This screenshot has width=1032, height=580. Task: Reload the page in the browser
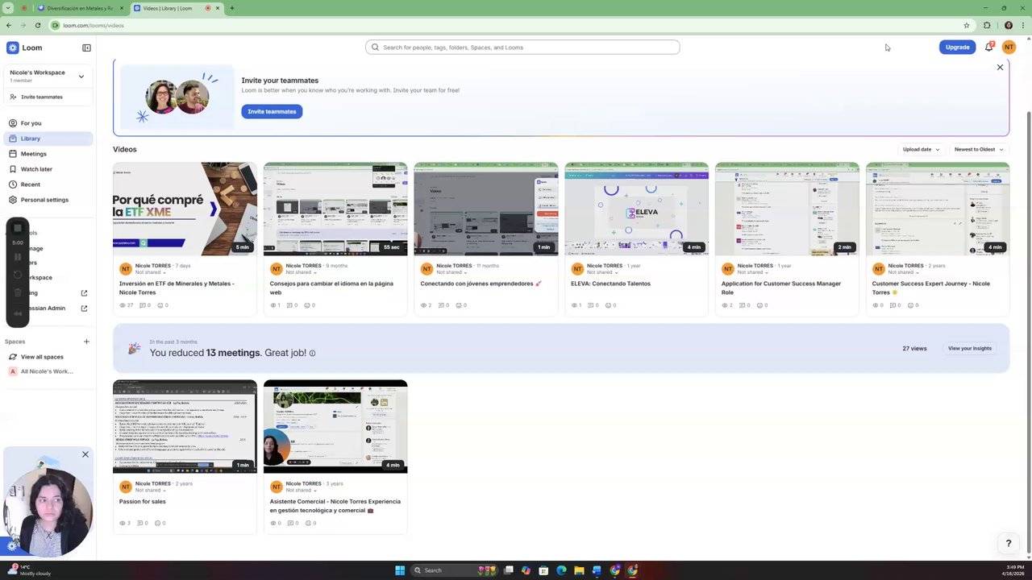(x=37, y=25)
